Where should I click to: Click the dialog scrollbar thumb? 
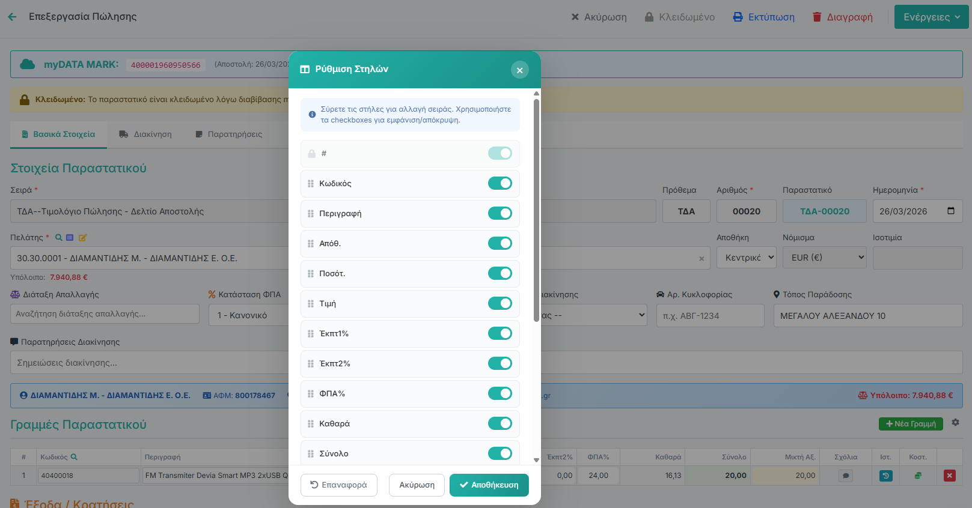click(x=536, y=210)
